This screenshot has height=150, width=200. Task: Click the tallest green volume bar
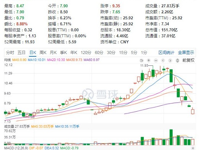171,137
